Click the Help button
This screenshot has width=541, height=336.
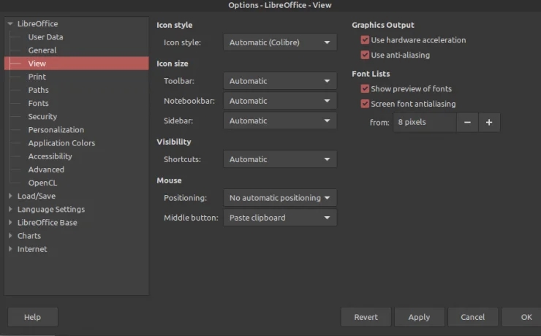(32, 317)
